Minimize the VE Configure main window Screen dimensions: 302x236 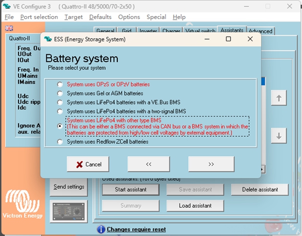tap(246, 7)
